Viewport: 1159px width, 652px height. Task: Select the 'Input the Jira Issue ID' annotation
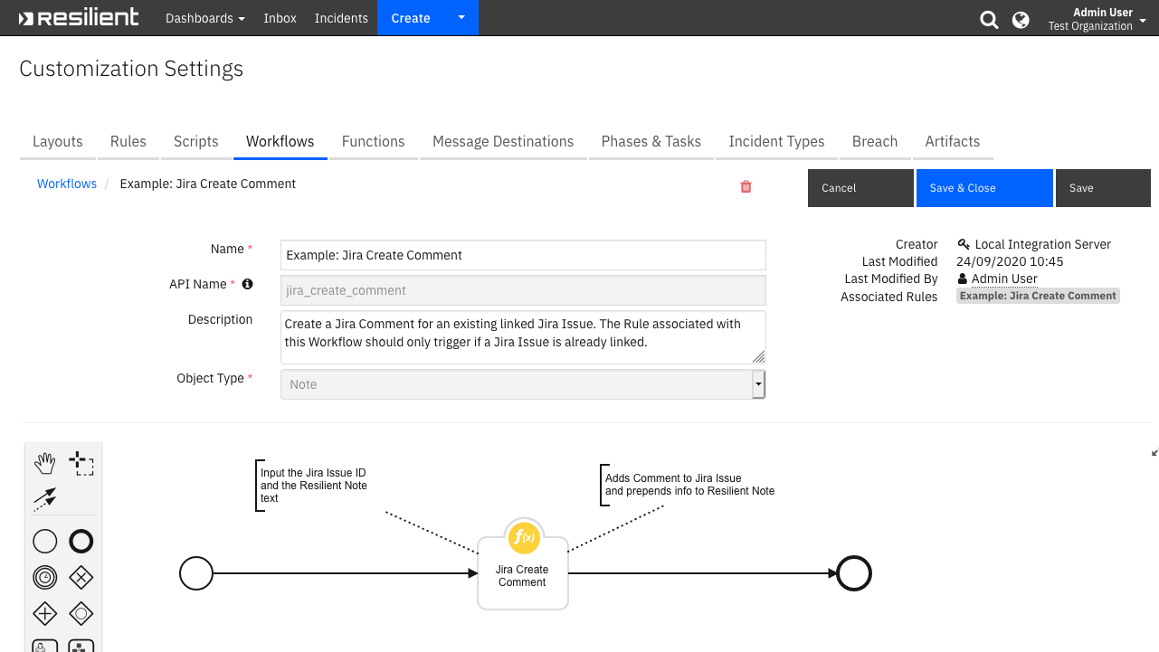tap(313, 486)
